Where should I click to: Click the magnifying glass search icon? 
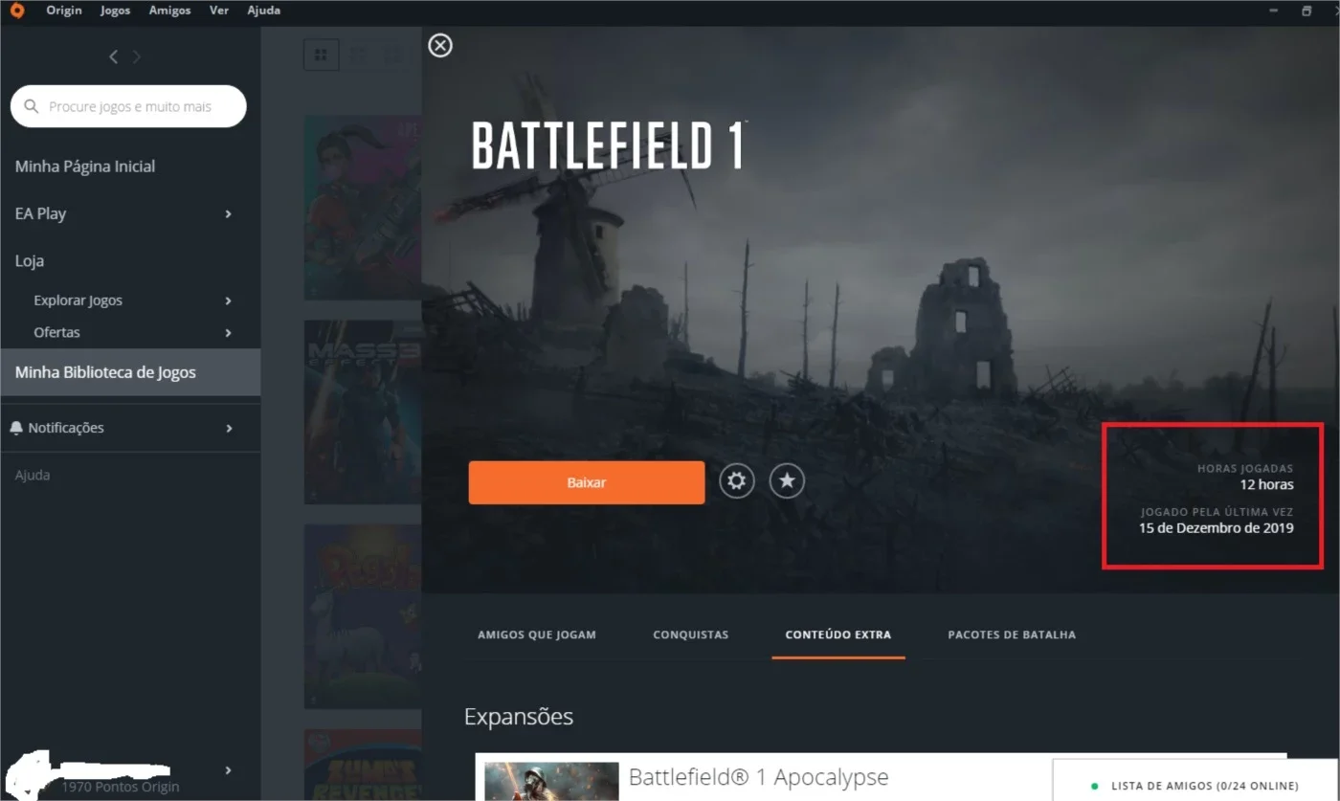pyautogui.click(x=32, y=106)
